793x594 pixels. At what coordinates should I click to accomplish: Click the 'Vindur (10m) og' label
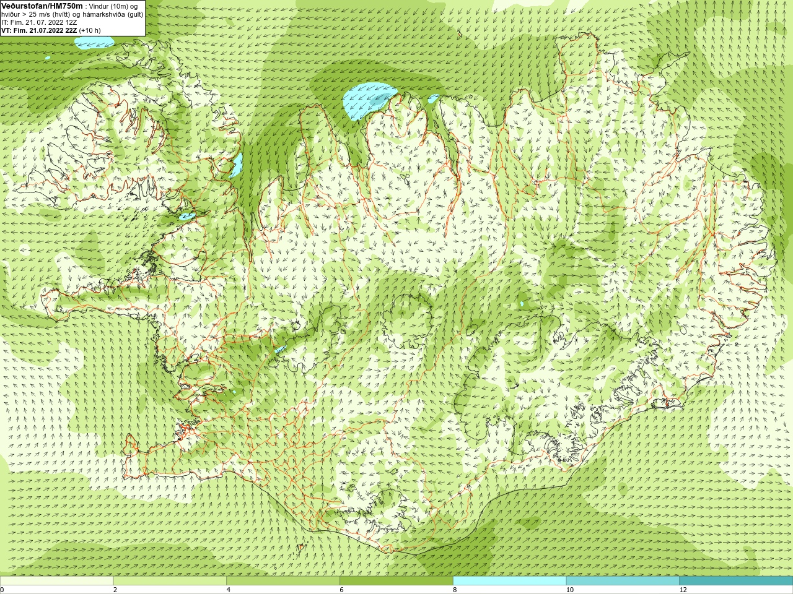tap(113, 6)
